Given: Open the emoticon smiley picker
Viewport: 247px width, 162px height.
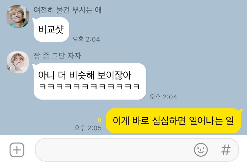Looking at the screenshot, I should coord(201,150).
